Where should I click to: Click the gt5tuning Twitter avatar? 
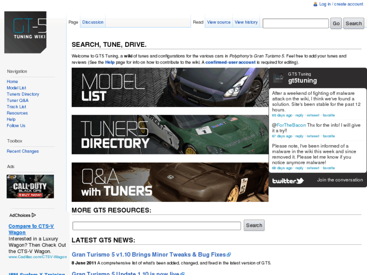pos(279,78)
